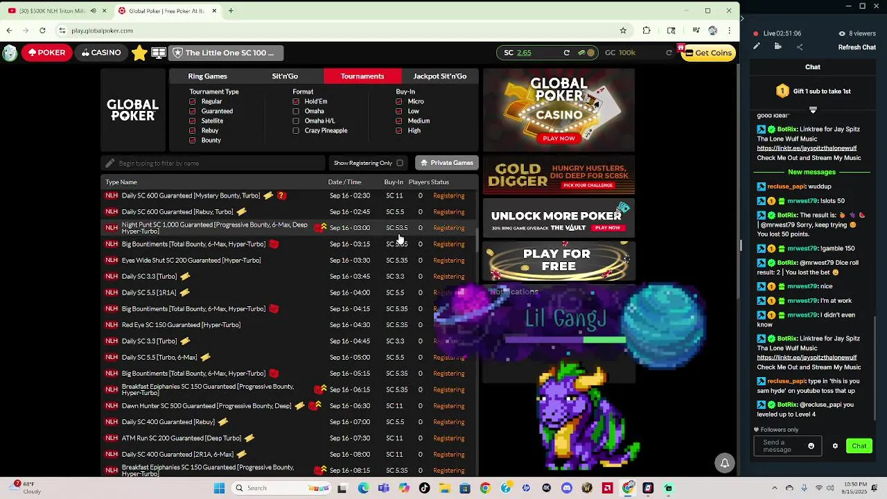The width and height of the screenshot is (887, 499).
Task: Open the favorites star icon in lobby bar
Action: tap(139, 53)
